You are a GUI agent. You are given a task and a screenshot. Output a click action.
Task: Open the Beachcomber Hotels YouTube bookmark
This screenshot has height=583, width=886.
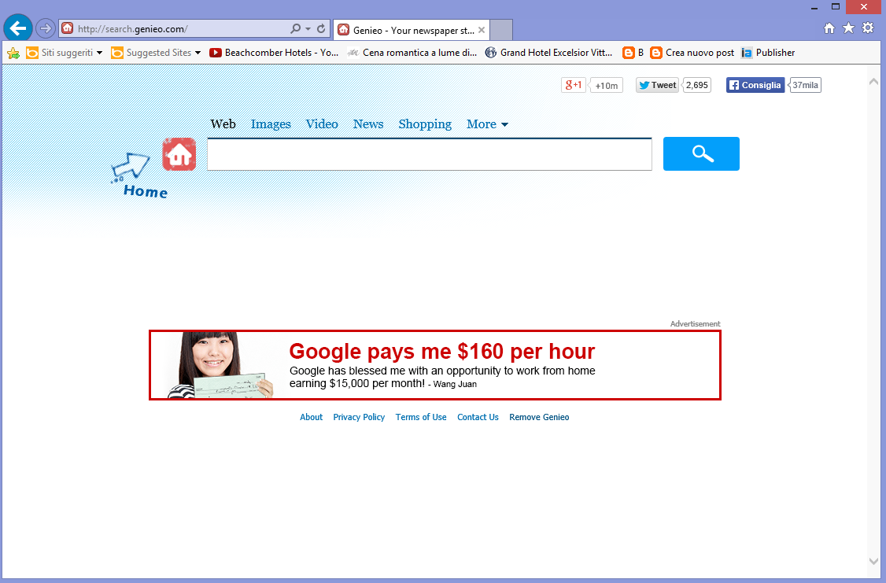pyautogui.click(x=274, y=53)
